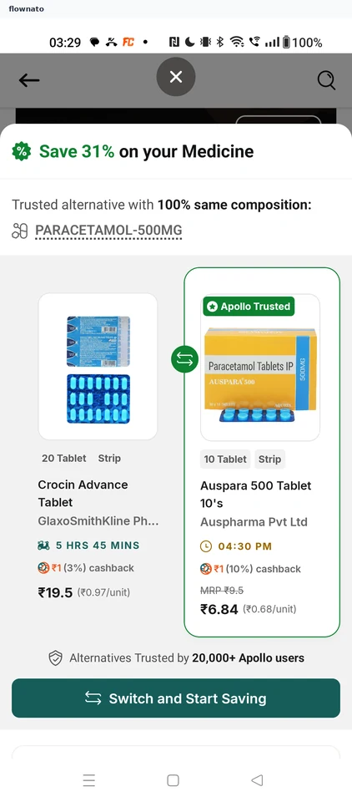Open the Crocin Advance Tablet product title
Viewport: 352px width, 802px height.
(x=83, y=493)
